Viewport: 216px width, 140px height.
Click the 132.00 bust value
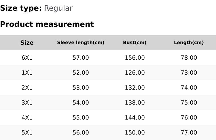134,88
